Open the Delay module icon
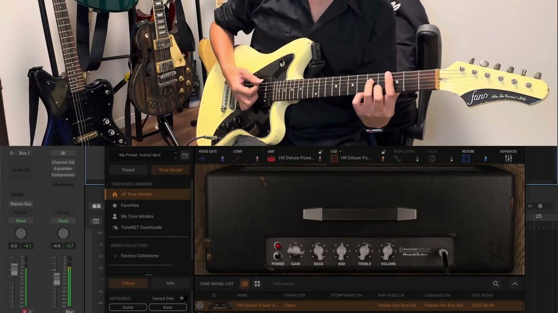The height and width of the screenshot is (313, 558). (432, 159)
